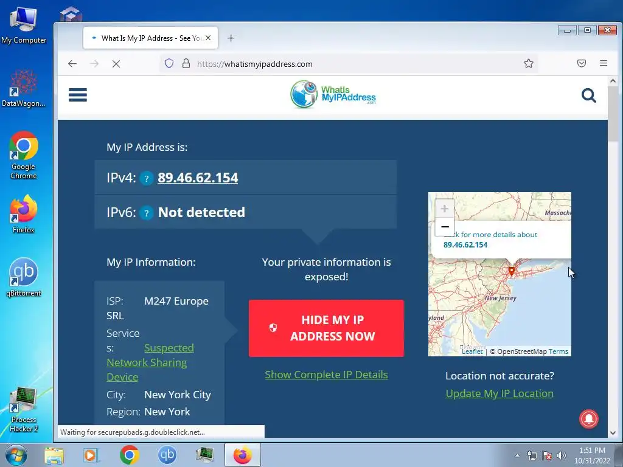Viewport: 623px width, 467px height.
Task: View site security via the padlock icon
Action: (x=186, y=63)
